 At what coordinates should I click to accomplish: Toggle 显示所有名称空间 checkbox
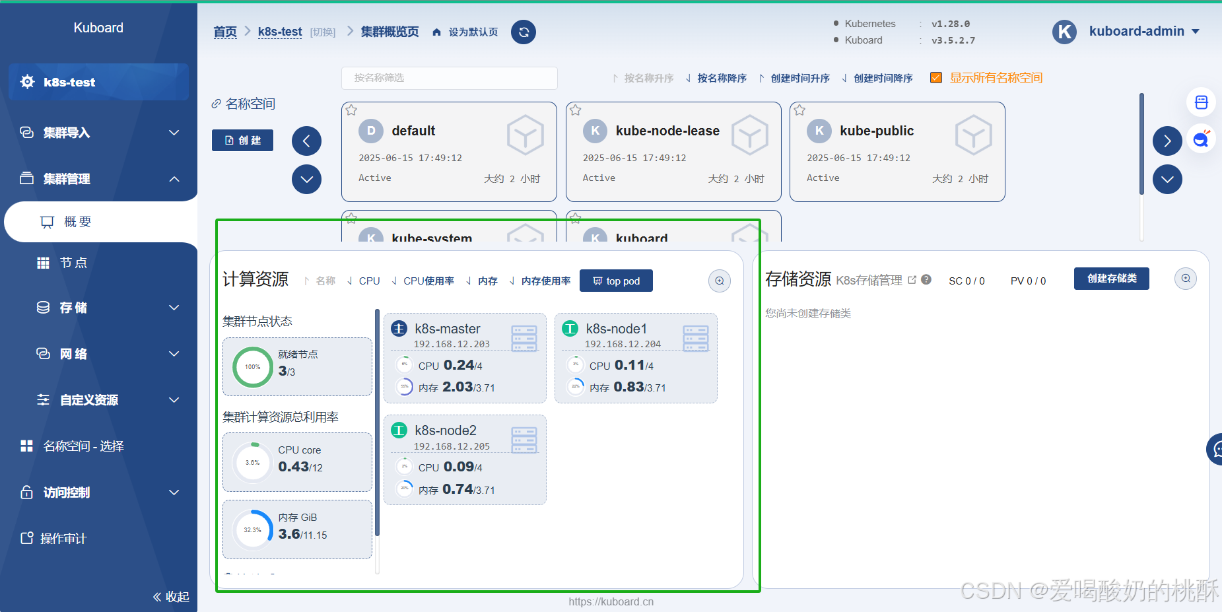pyautogui.click(x=935, y=78)
